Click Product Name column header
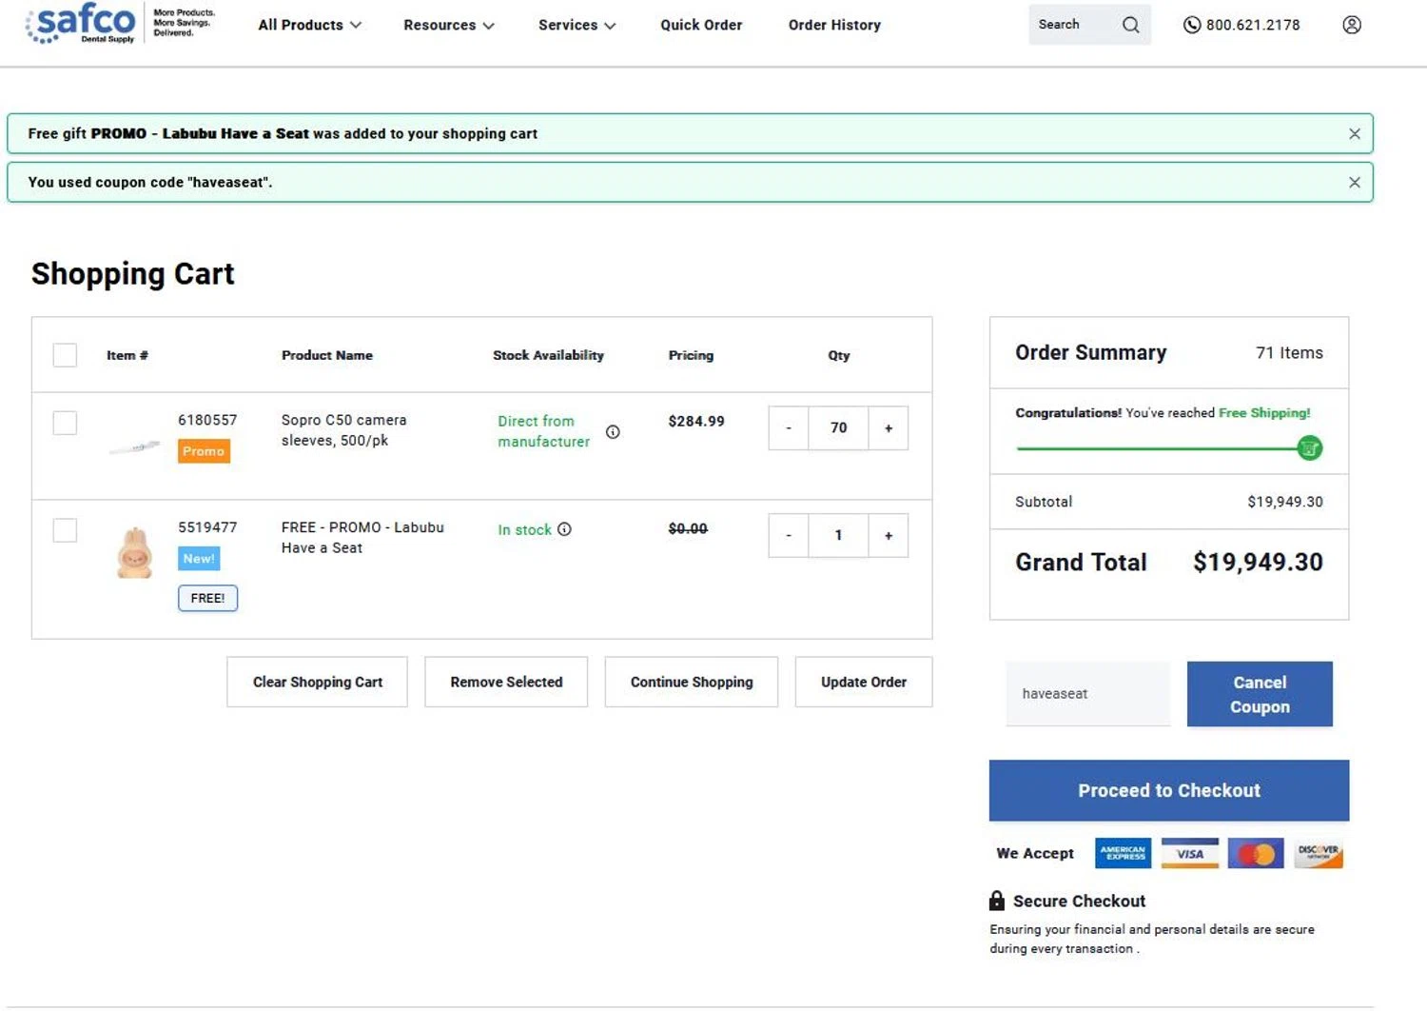 click(x=326, y=355)
